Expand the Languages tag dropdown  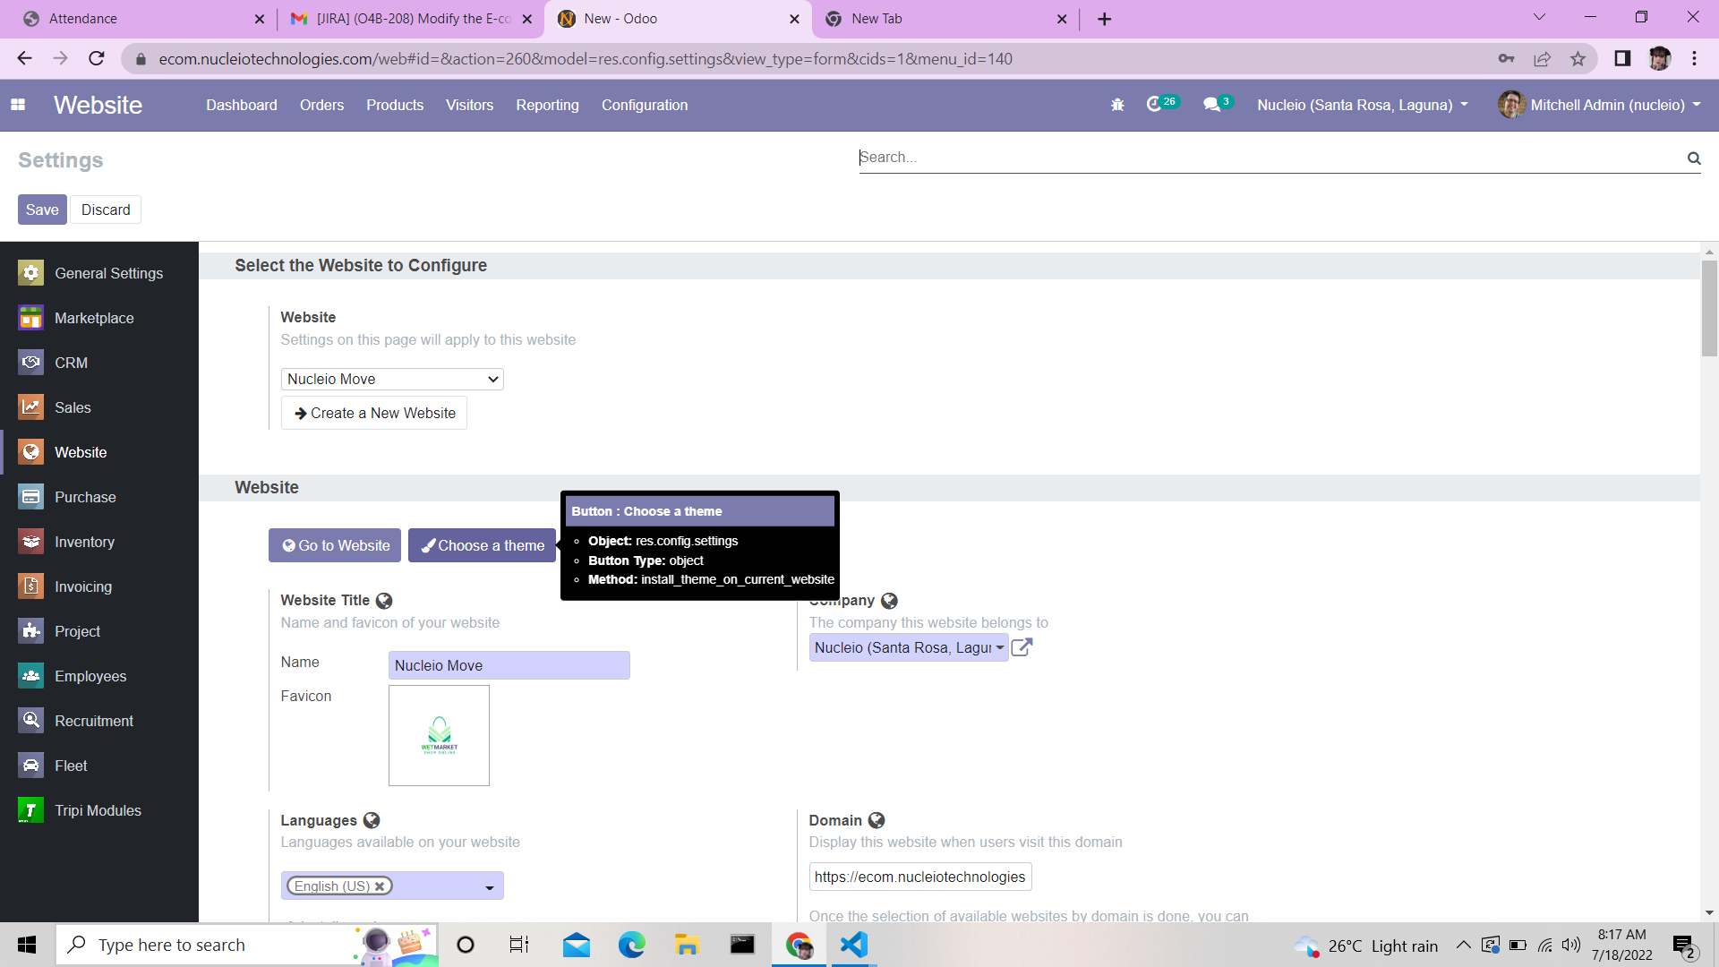pos(489,887)
